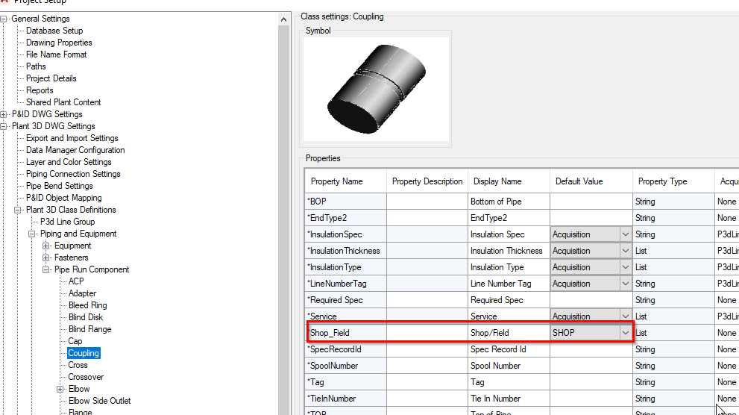Click the Property Name column header
Viewport: 739px width, 415px height.
[x=345, y=181]
